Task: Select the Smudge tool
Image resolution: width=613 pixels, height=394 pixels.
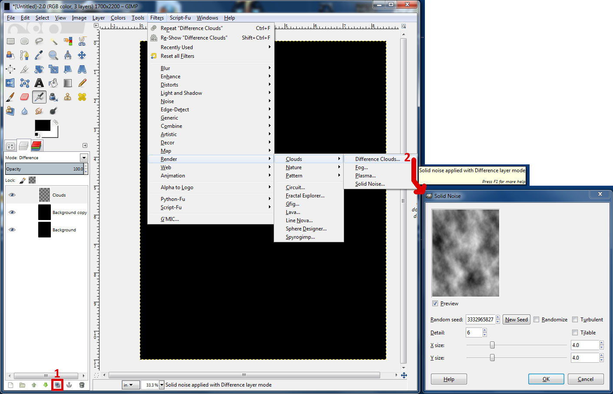Action: [x=39, y=111]
